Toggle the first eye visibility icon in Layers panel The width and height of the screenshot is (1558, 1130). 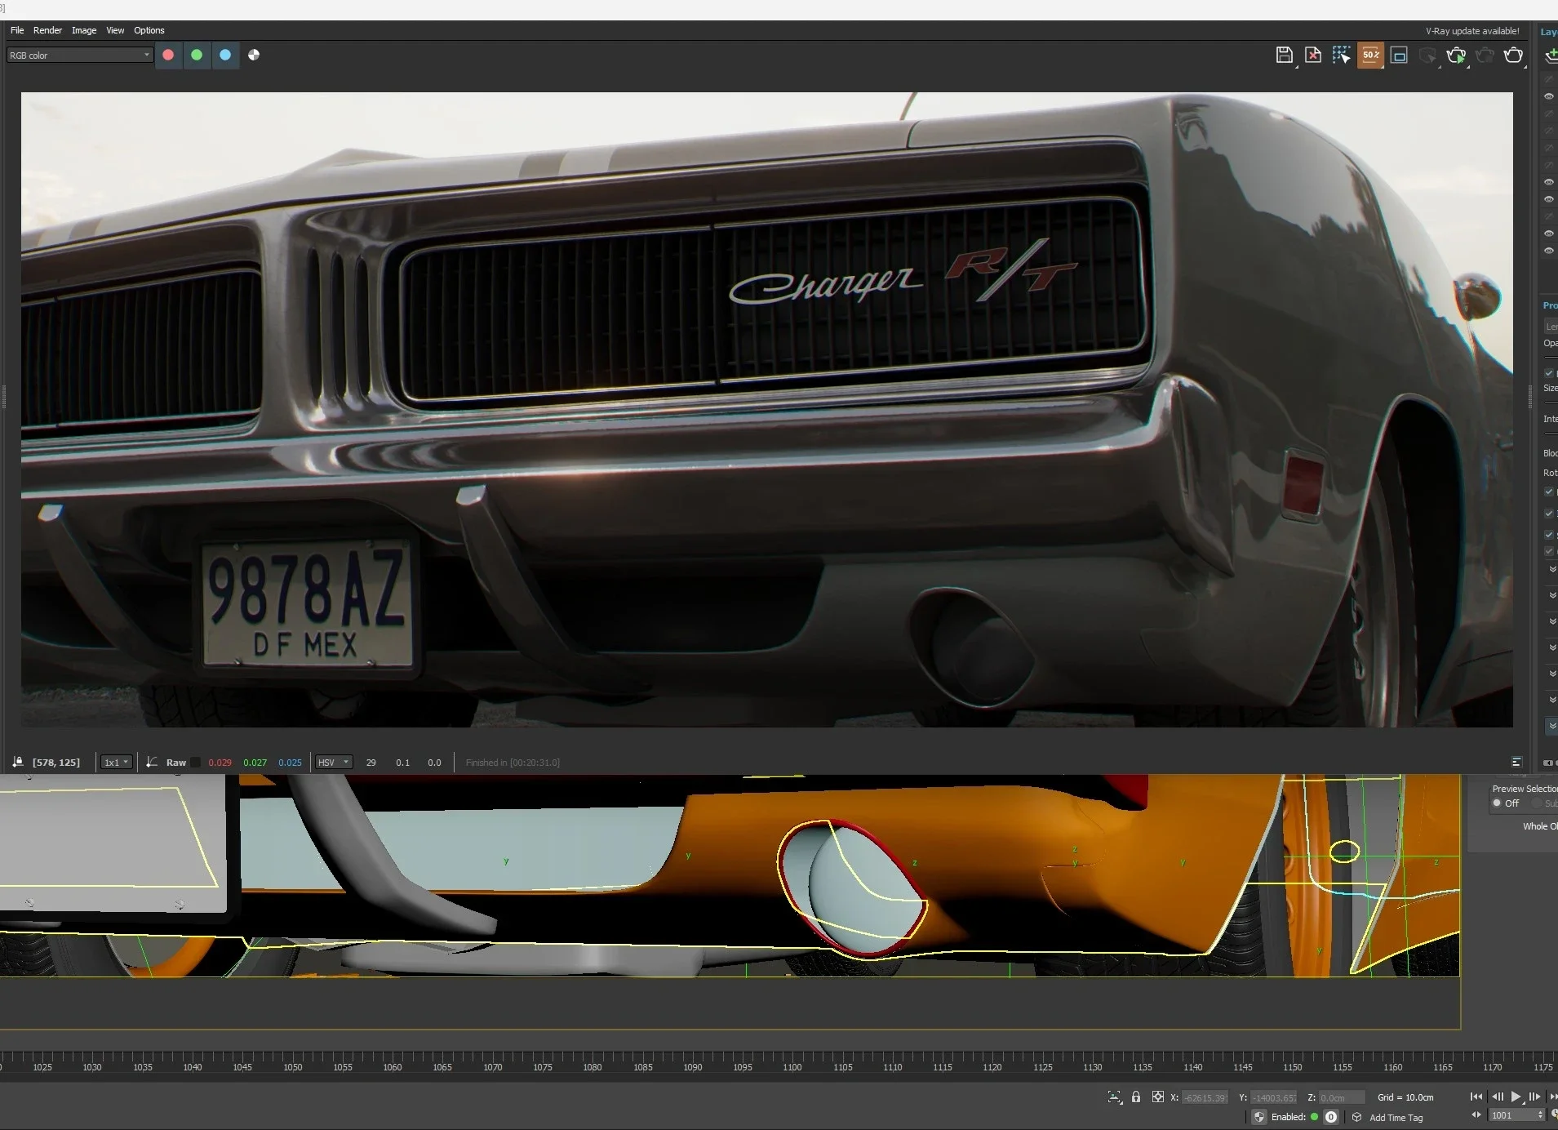click(1549, 96)
